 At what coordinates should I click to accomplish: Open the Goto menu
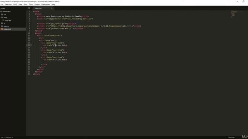tap(25, 4)
